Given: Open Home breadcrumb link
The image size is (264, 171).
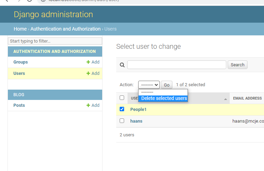Looking at the screenshot, I should tap(20, 29).
